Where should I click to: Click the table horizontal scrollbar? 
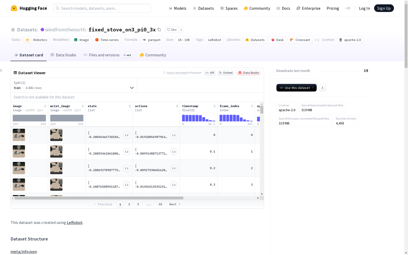(99, 198)
